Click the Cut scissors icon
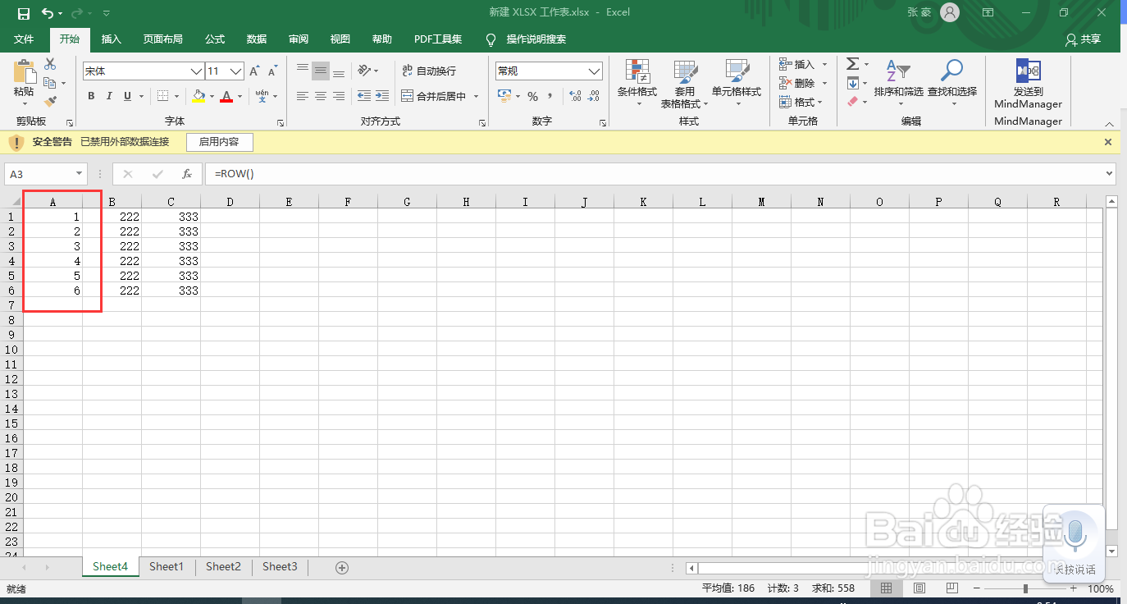This screenshot has height=604, width=1127. [x=51, y=64]
